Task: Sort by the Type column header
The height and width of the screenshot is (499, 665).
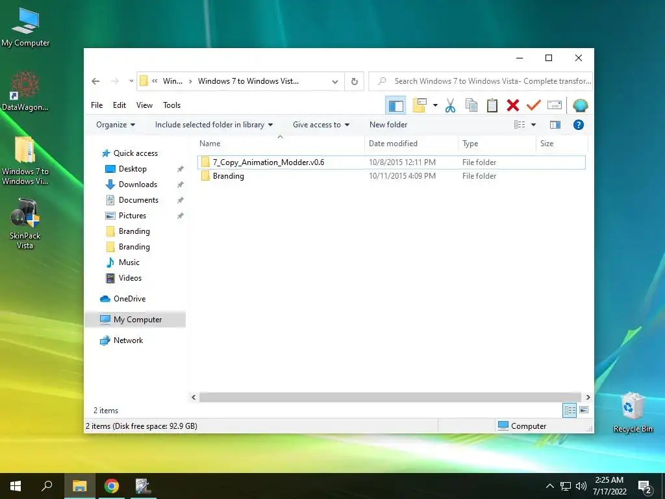Action: (497, 144)
